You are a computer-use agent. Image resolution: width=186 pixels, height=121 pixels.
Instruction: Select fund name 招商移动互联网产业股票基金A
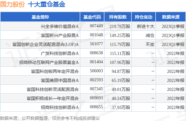click(49, 62)
